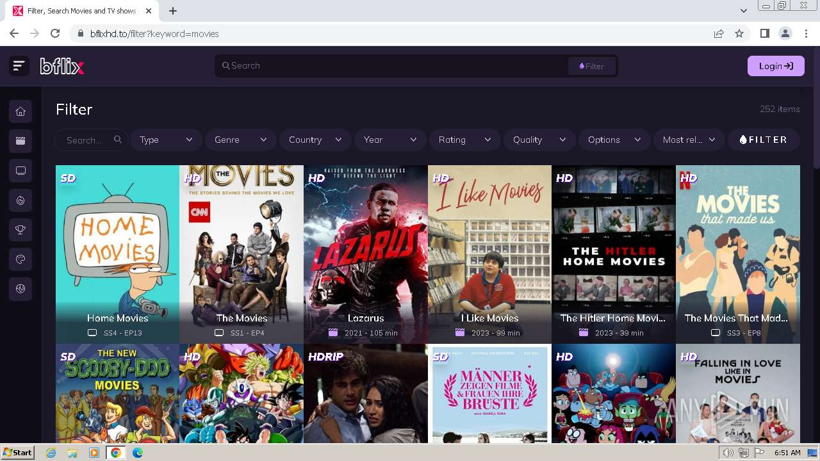Open the Home Movies title link

pyautogui.click(x=117, y=318)
